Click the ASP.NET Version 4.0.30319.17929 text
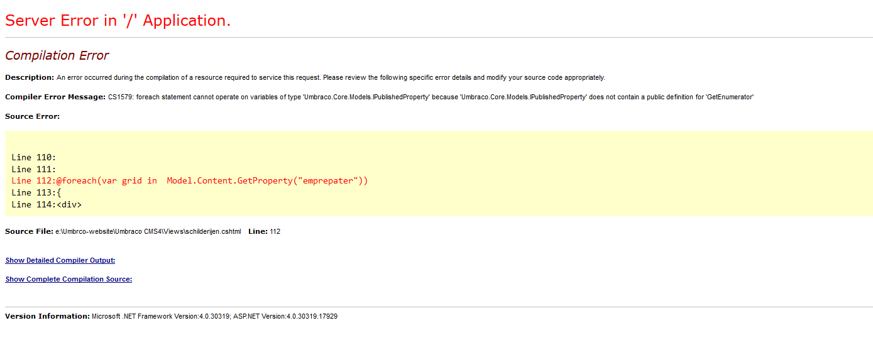Image resolution: width=873 pixels, height=362 pixels. [285, 316]
